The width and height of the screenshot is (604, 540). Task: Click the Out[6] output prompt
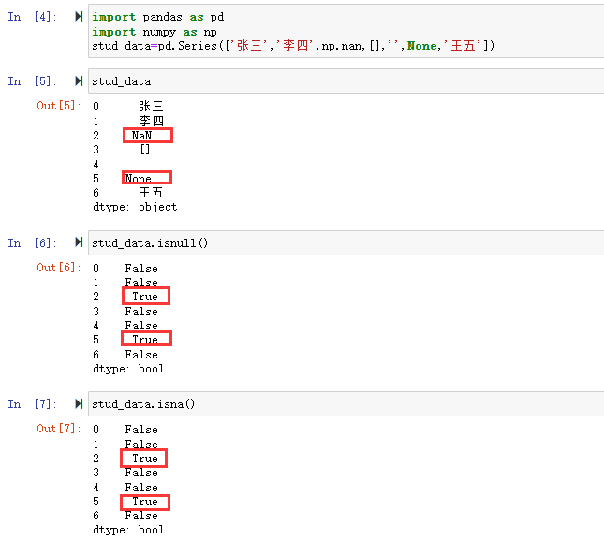click(58, 268)
